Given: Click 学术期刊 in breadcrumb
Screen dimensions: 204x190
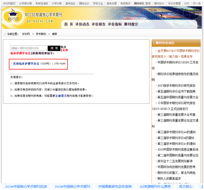Looking at the screenshot, I should (x=41, y=34).
